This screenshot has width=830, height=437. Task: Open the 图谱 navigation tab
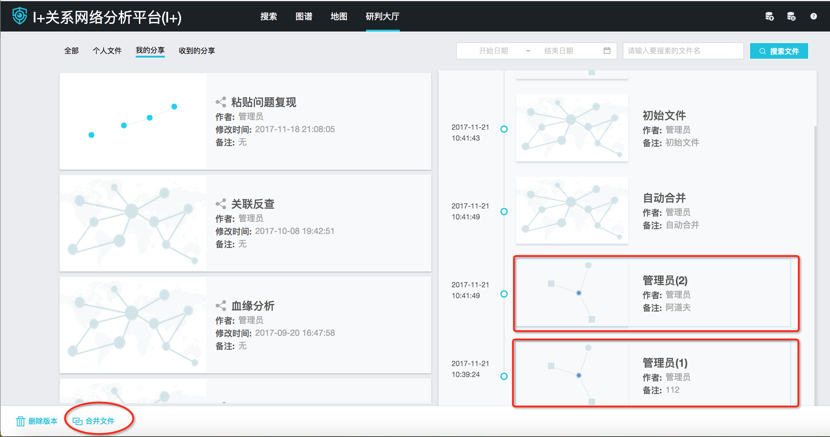point(304,16)
